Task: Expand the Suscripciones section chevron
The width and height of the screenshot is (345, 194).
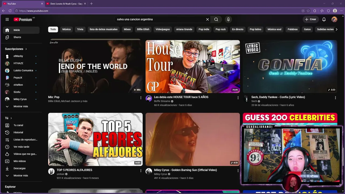Action: pyautogui.click(x=26, y=49)
